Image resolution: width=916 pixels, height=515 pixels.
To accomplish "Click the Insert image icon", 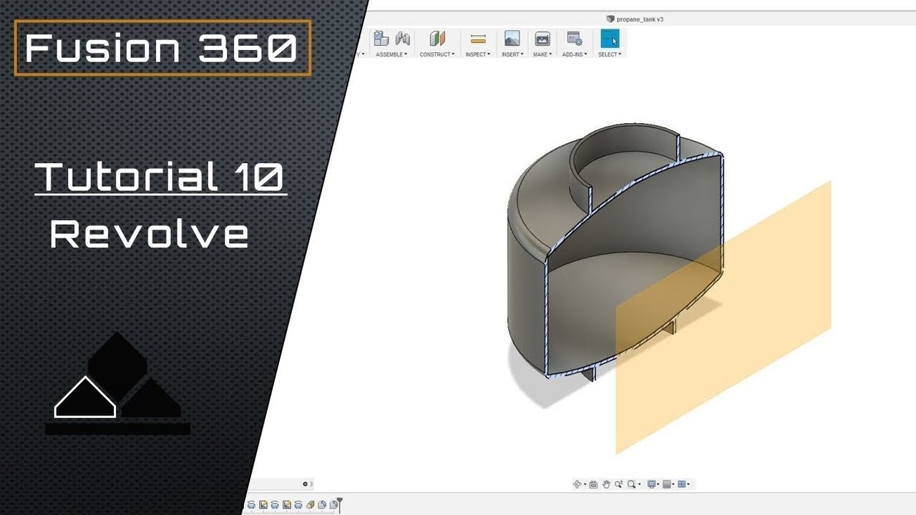I will 512,39.
